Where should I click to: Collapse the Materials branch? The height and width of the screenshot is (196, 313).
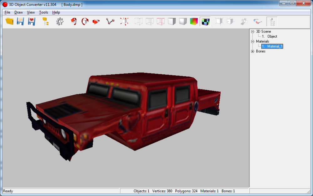pos(252,41)
